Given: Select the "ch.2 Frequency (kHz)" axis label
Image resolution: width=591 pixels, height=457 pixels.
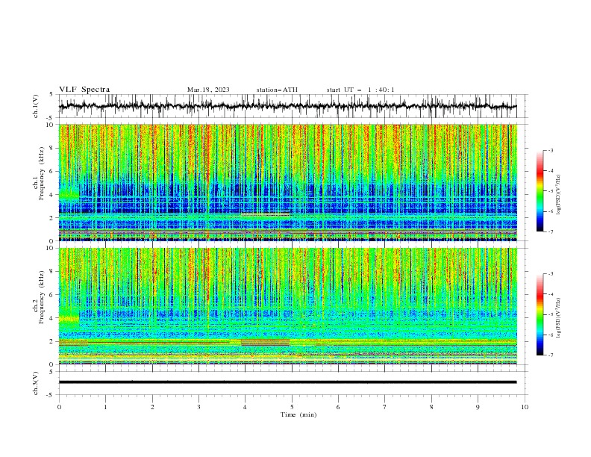Looking at the screenshot, I should click(39, 297).
